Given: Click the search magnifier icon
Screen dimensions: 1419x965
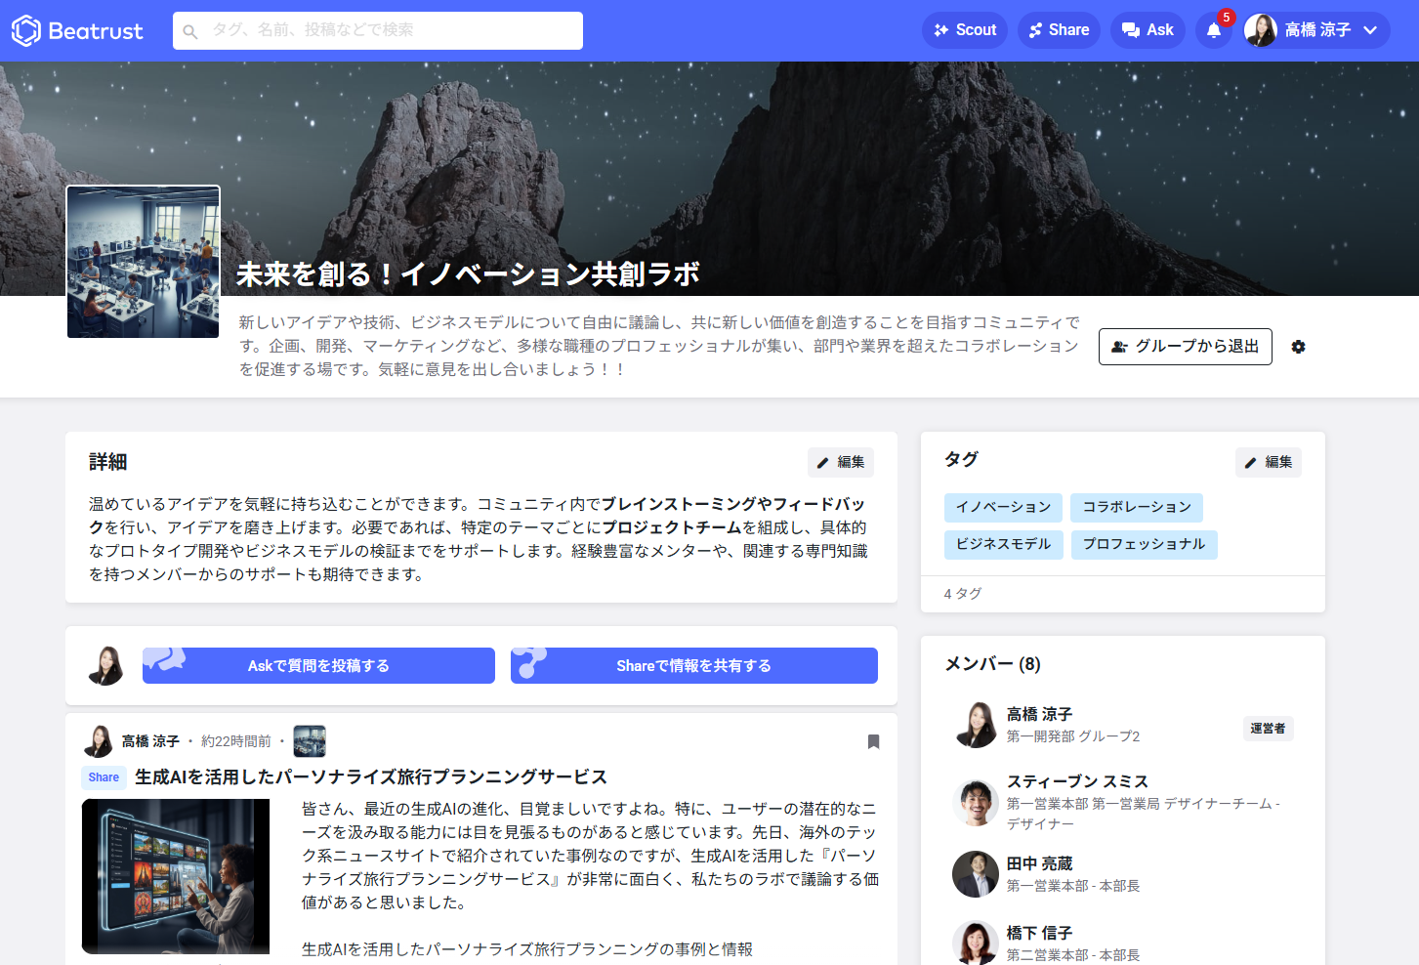Looking at the screenshot, I should point(190,31).
